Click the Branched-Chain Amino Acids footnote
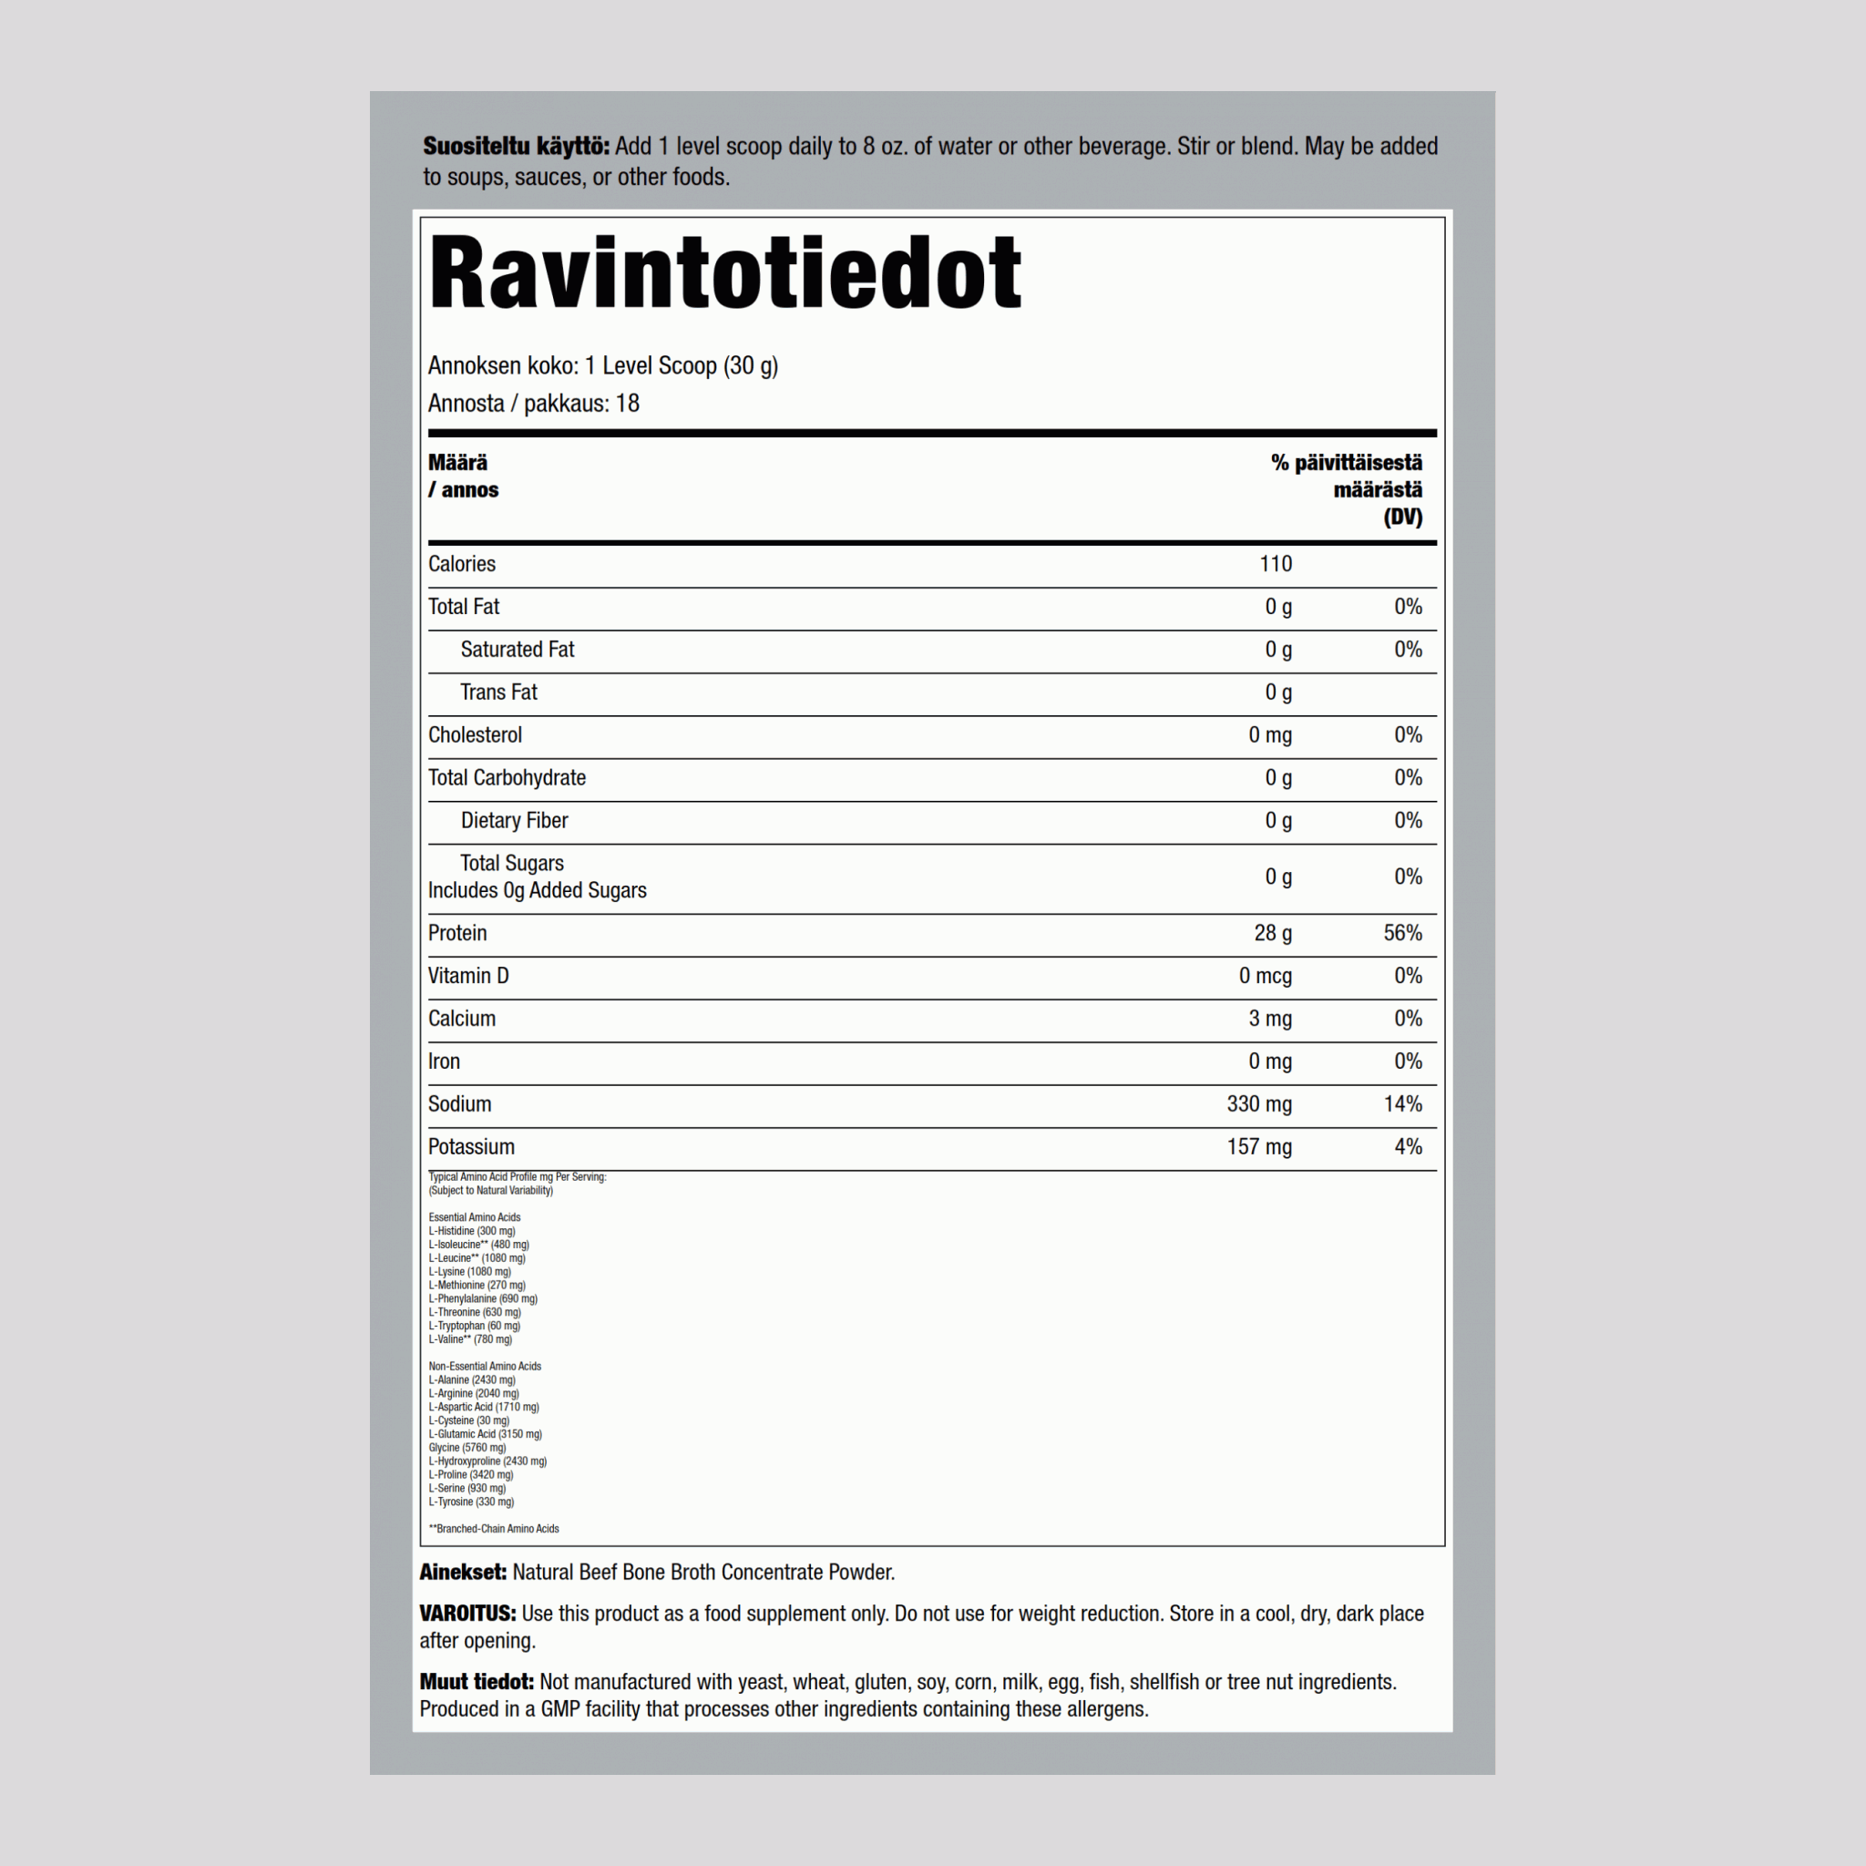 [x=494, y=1529]
